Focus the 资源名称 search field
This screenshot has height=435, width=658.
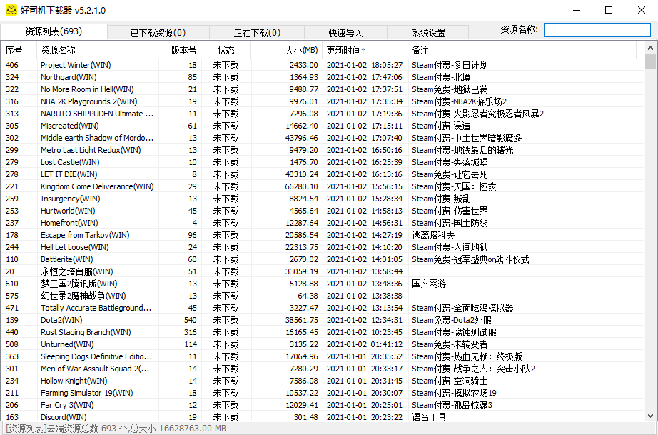[x=597, y=30]
